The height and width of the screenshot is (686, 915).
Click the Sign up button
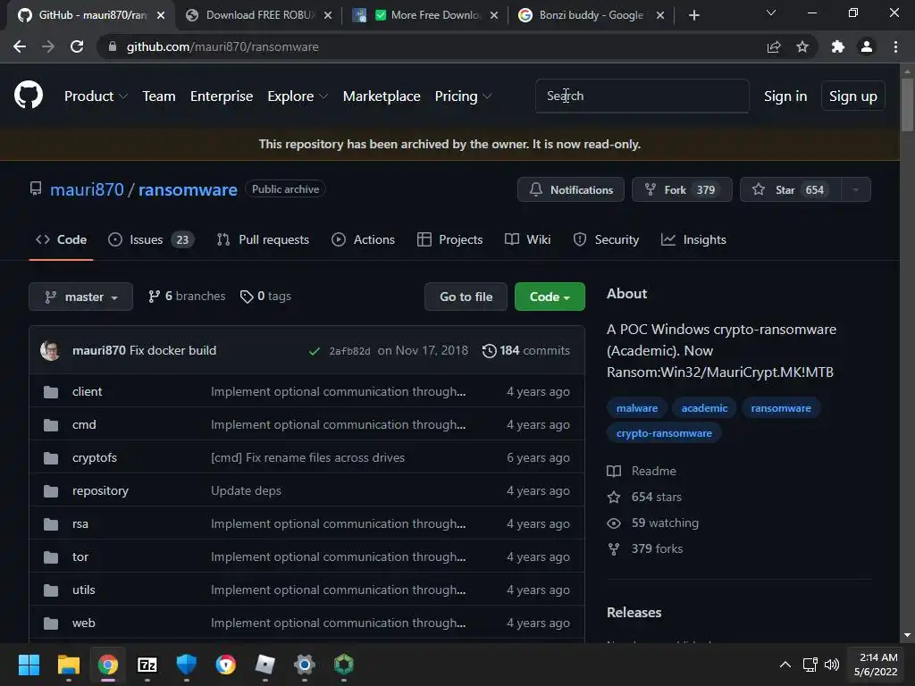click(853, 96)
